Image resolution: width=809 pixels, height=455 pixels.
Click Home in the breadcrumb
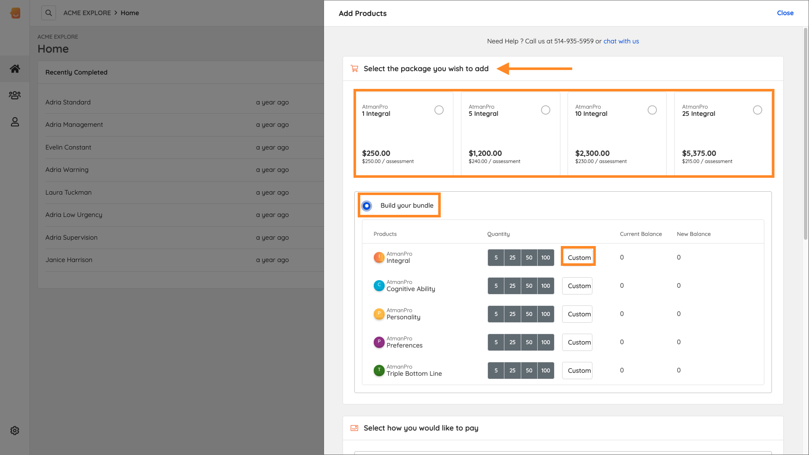tap(130, 13)
